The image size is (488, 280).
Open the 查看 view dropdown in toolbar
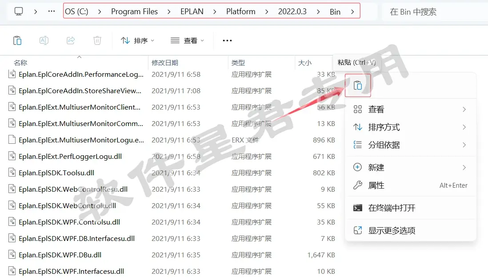tap(188, 40)
